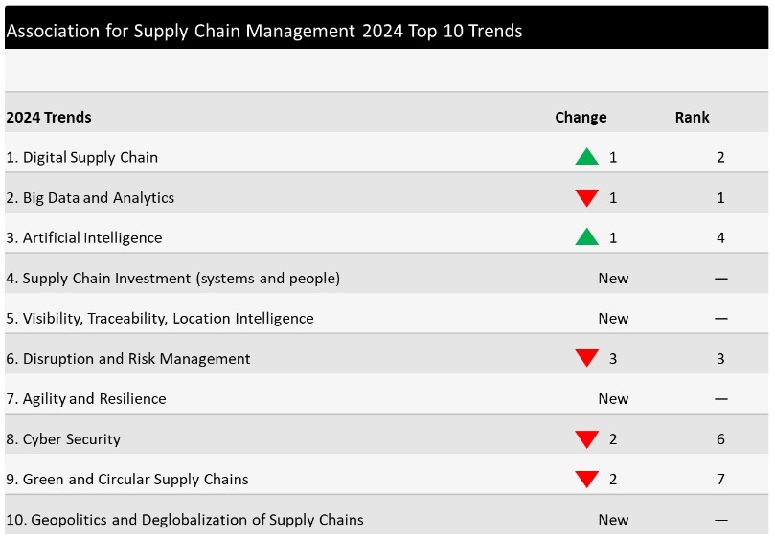
Task: Click red down arrow for Green and Circular Supply Chains
Action: coord(586,480)
